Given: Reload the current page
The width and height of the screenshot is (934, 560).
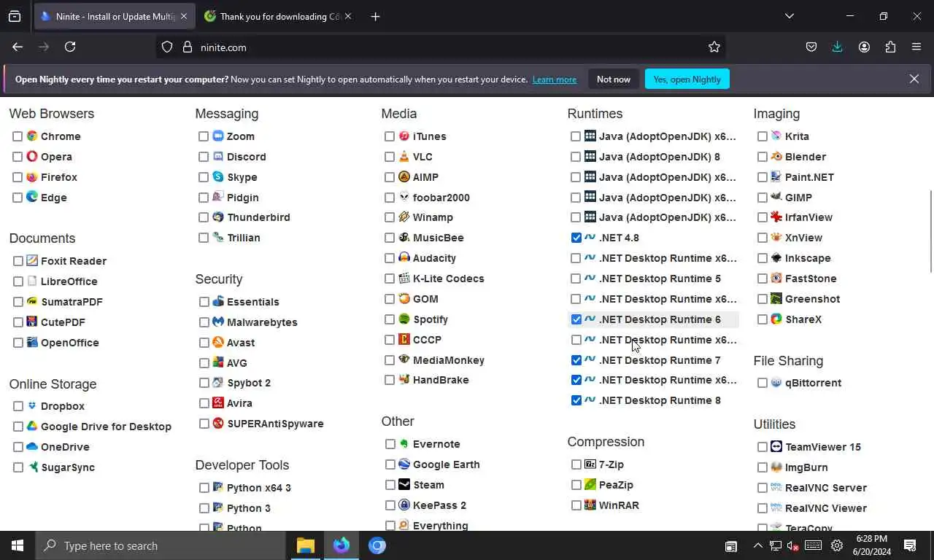Looking at the screenshot, I should click(x=70, y=47).
